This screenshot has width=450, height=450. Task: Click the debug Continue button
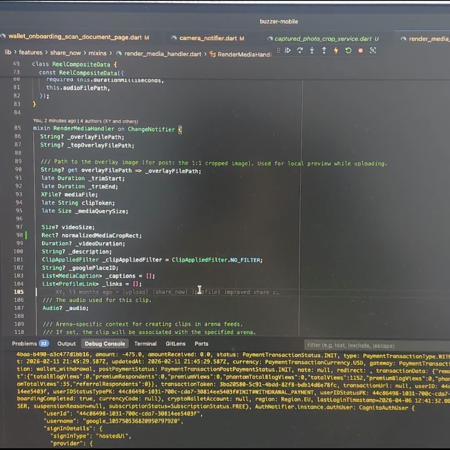click(287, 50)
